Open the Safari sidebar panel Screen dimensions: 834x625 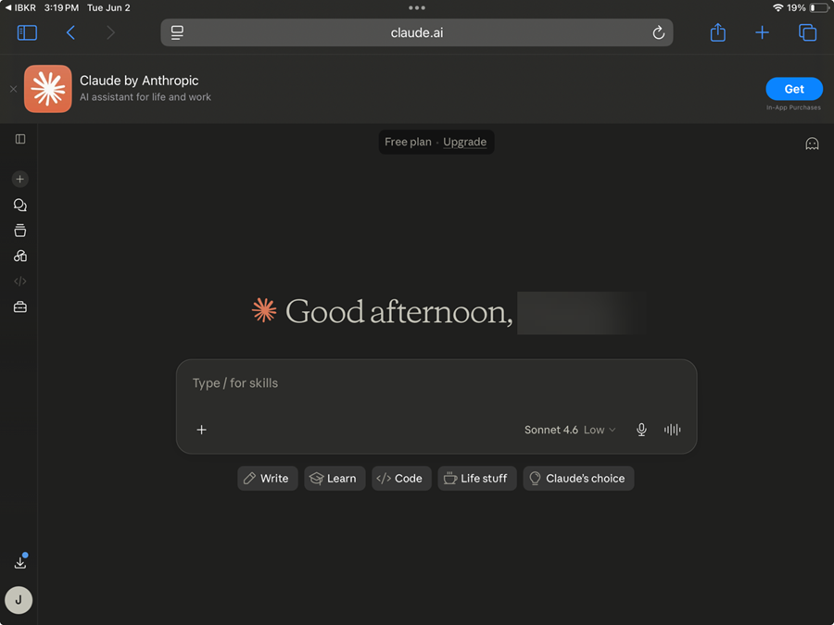pos(27,33)
